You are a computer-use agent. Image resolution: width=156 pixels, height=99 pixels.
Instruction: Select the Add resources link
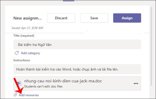pos(29,95)
